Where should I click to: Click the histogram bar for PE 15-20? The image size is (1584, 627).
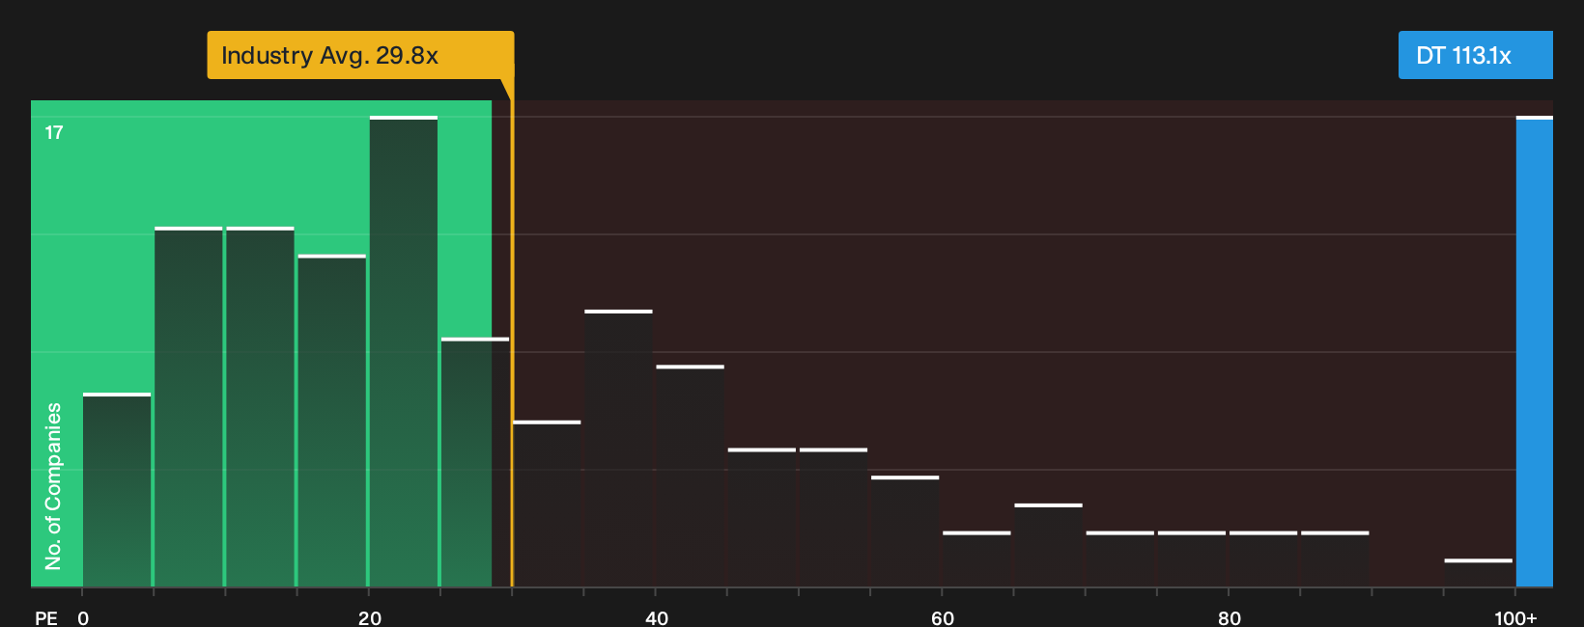(332, 421)
